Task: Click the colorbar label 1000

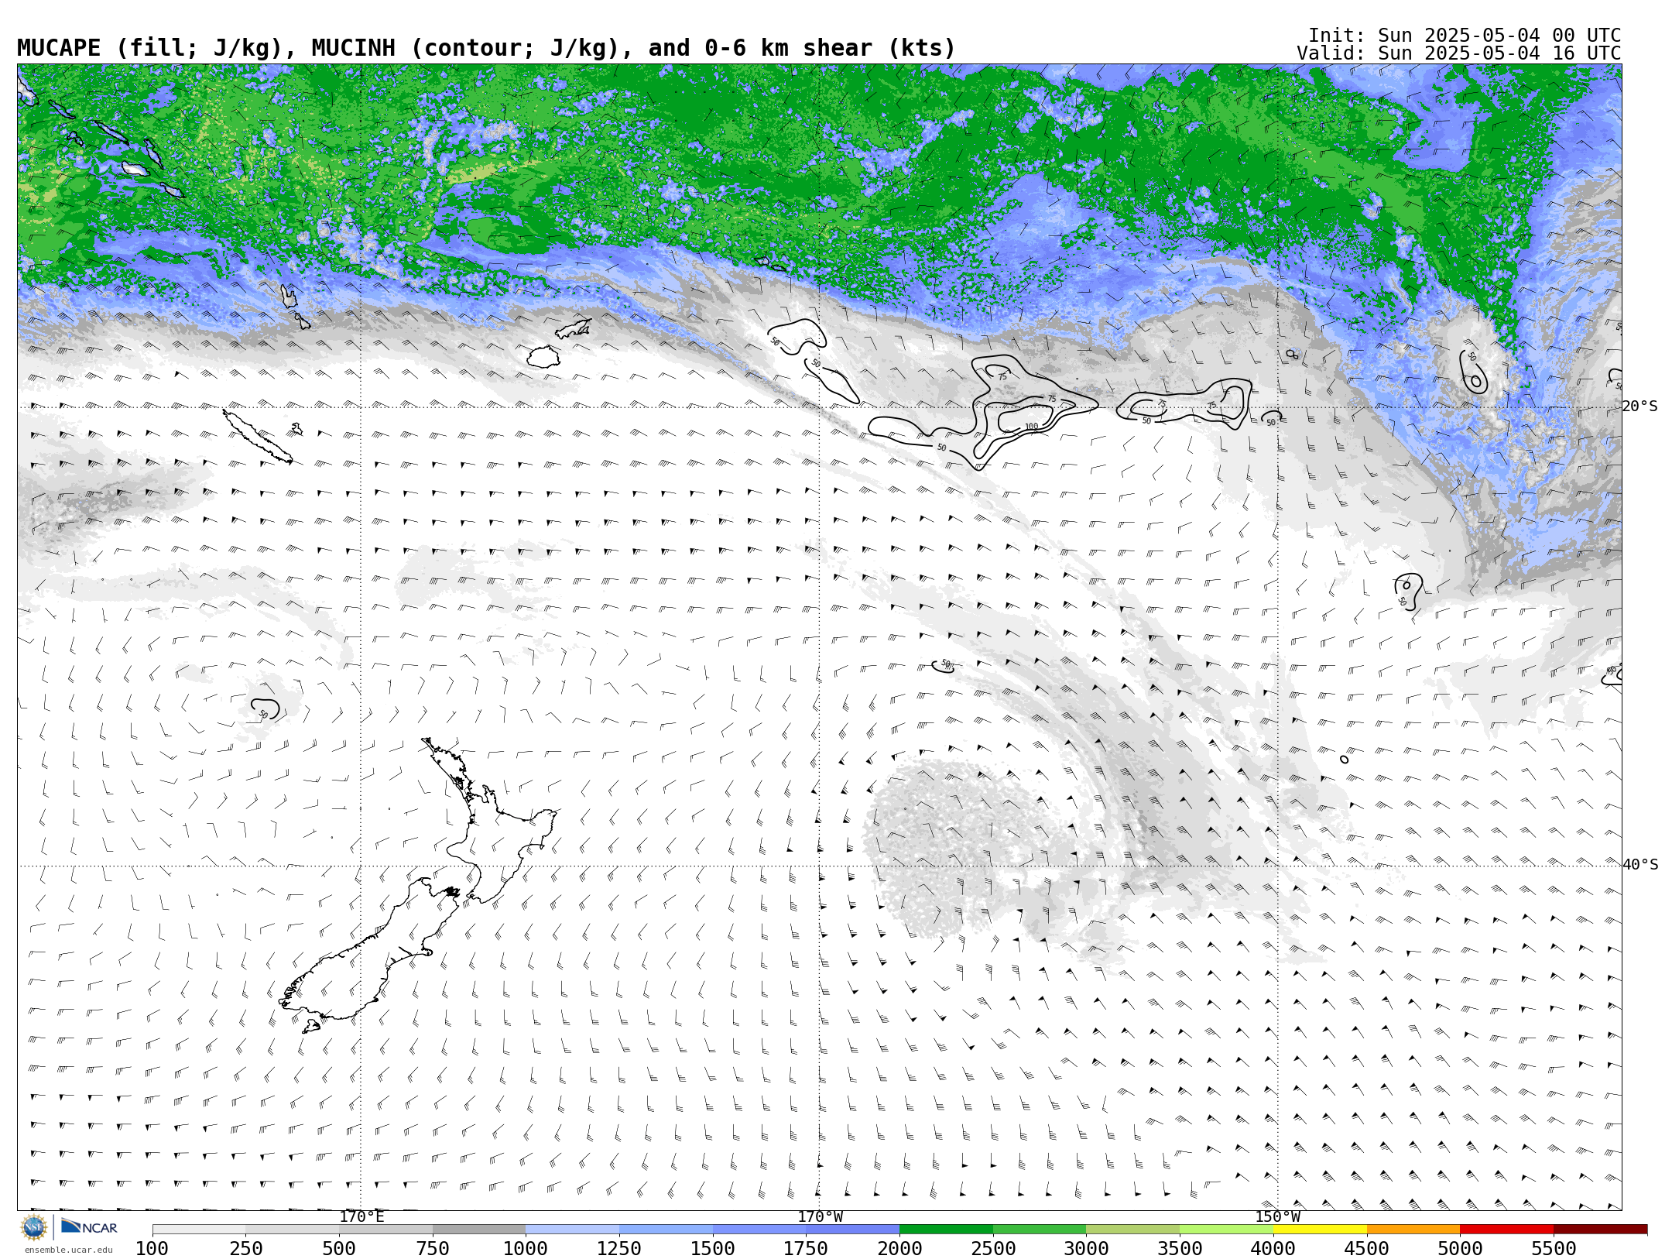Action: [x=526, y=1249]
